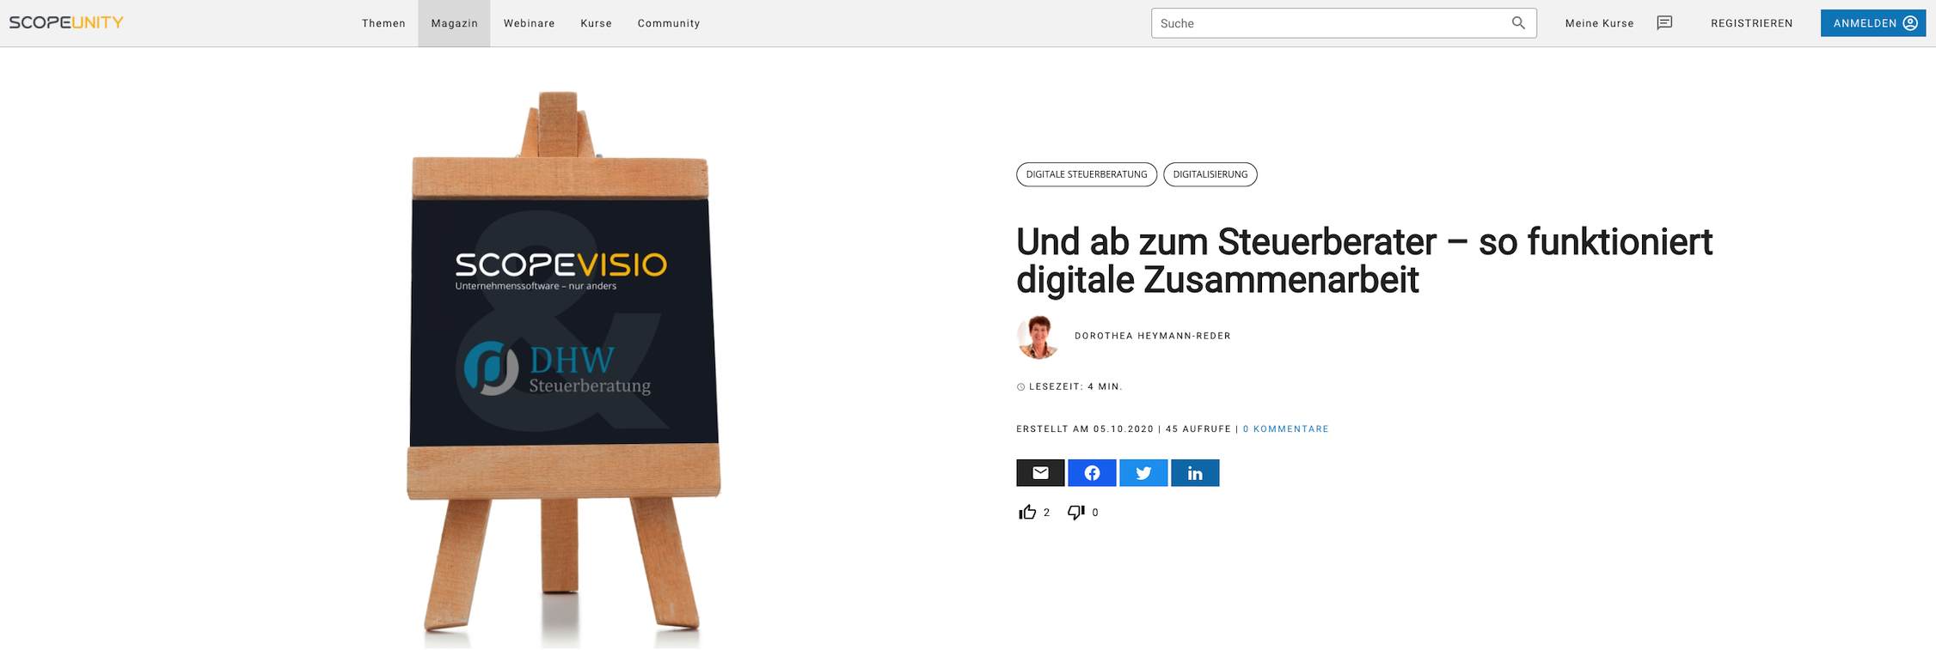Click the ScopeUnity logo
This screenshot has width=1936, height=650.
(66, 22)
